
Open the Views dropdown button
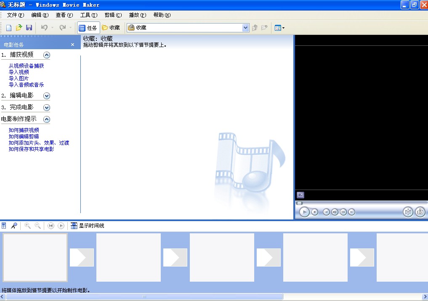point(279,28)
